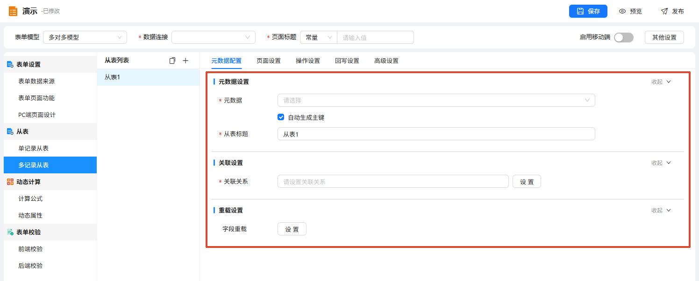Image resolution: width=699 pixels, height=281 pixels.
Task: Click the 预览 button
Action: [x=630, y=11]
